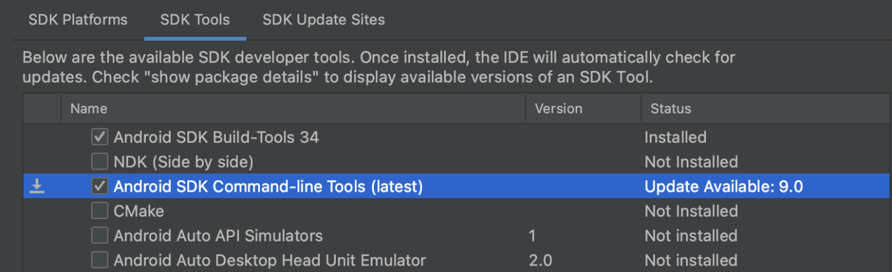Tick the CMake checkbox
Viewport: 892px width, 272px height.
point(99,211)
